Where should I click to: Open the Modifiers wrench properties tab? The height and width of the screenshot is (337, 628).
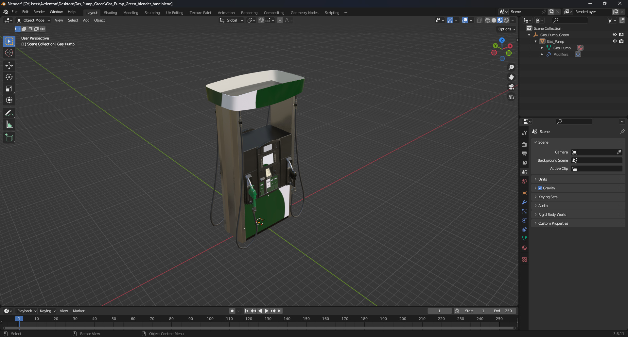[x=524, y=202]
